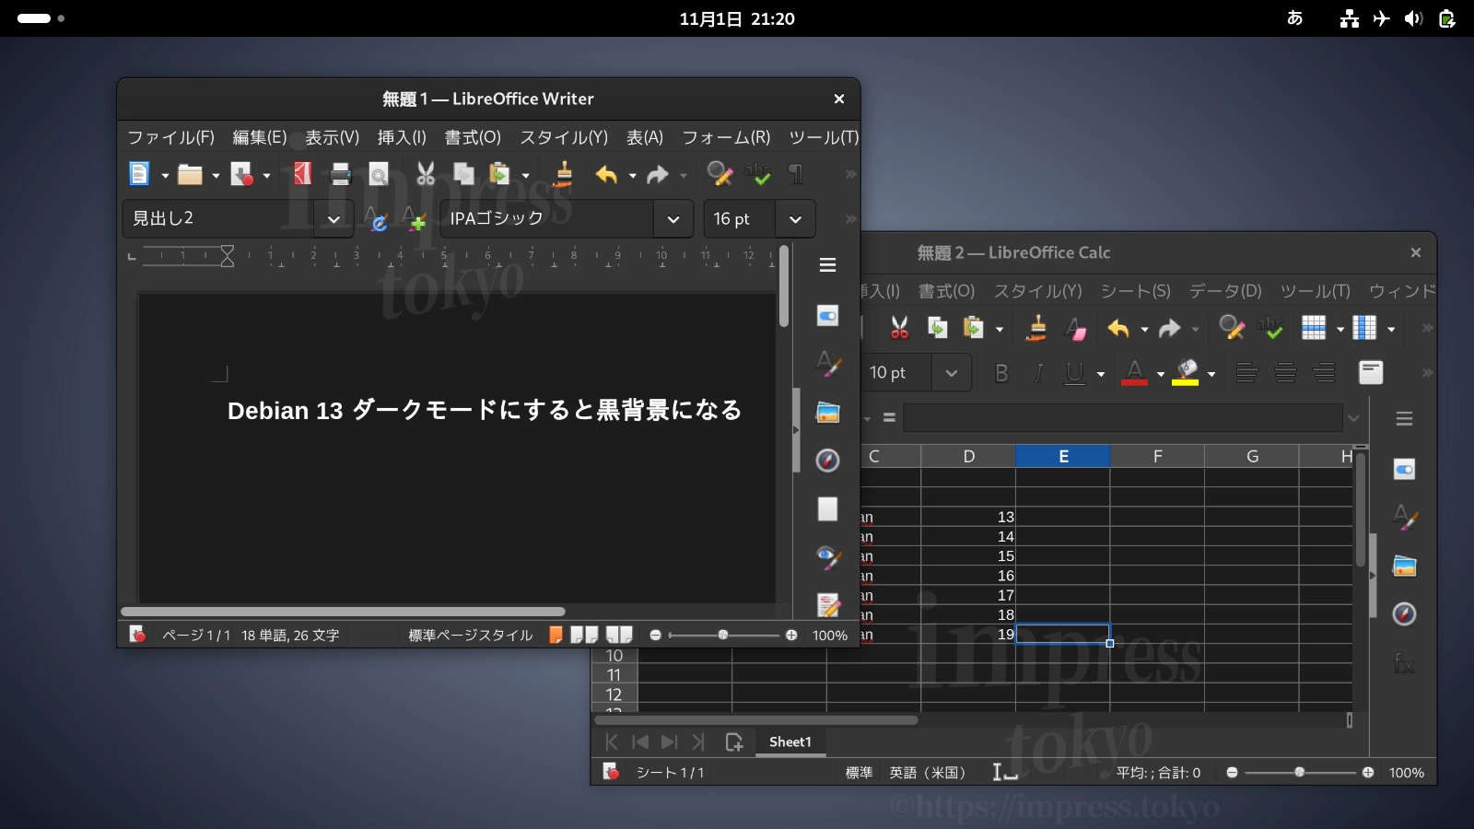
Task: Export Writer document as PDF
Action: click(302, 174)
